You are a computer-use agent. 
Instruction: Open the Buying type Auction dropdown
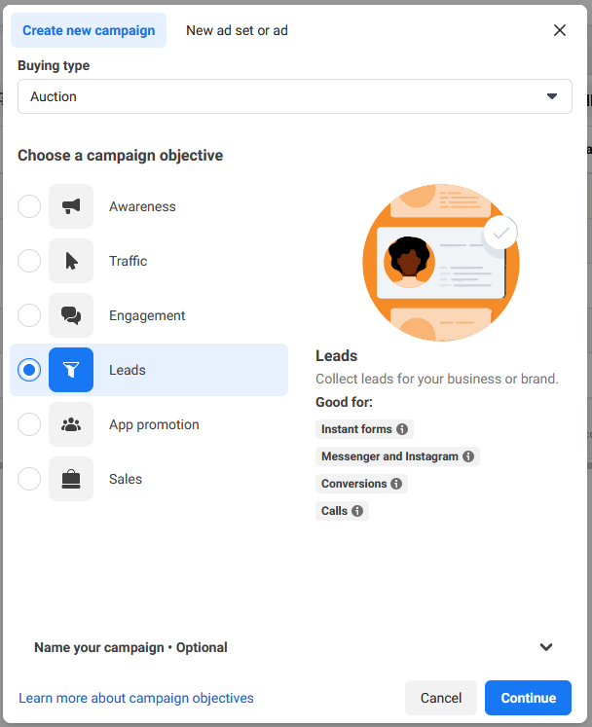[295, 96]
